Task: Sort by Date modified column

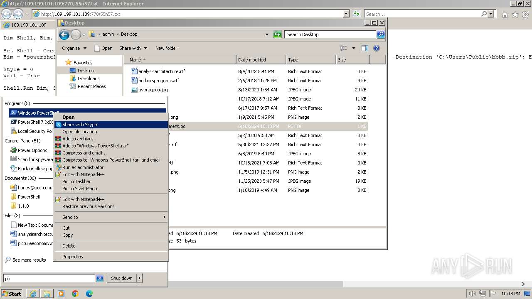Action: pos(261,60)
